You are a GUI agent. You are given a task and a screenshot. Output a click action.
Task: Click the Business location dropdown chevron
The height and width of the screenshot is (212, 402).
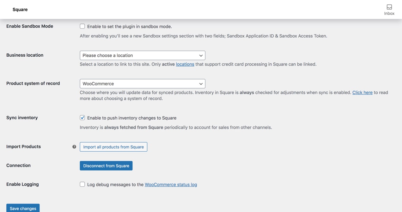pyautogui.click(x=201, y=55)
